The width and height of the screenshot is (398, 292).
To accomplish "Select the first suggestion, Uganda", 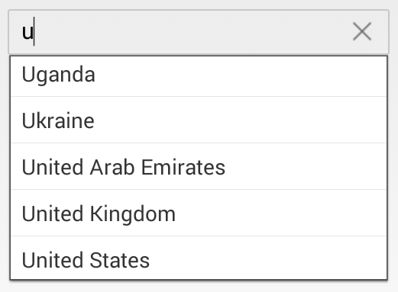I will pos(199,76).
